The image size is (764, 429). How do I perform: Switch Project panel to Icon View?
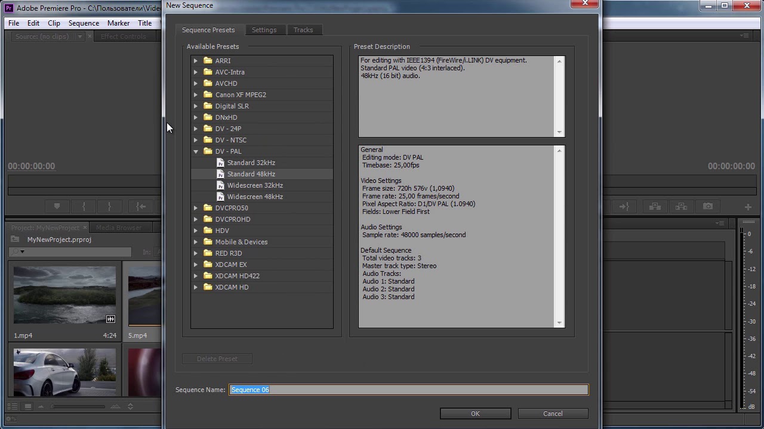click(27, 406)
